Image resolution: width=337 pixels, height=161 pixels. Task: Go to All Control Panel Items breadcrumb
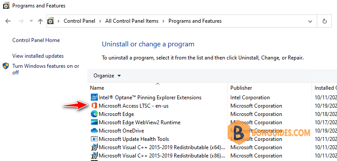(132, 21)
